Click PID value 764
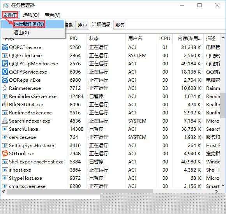226x214 pixels. (x=74, y=137)
